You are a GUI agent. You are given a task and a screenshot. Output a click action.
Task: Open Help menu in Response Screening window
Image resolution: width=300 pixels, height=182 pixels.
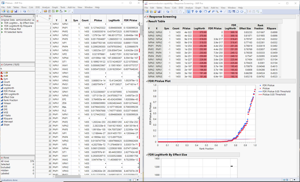tap(240, 8)
